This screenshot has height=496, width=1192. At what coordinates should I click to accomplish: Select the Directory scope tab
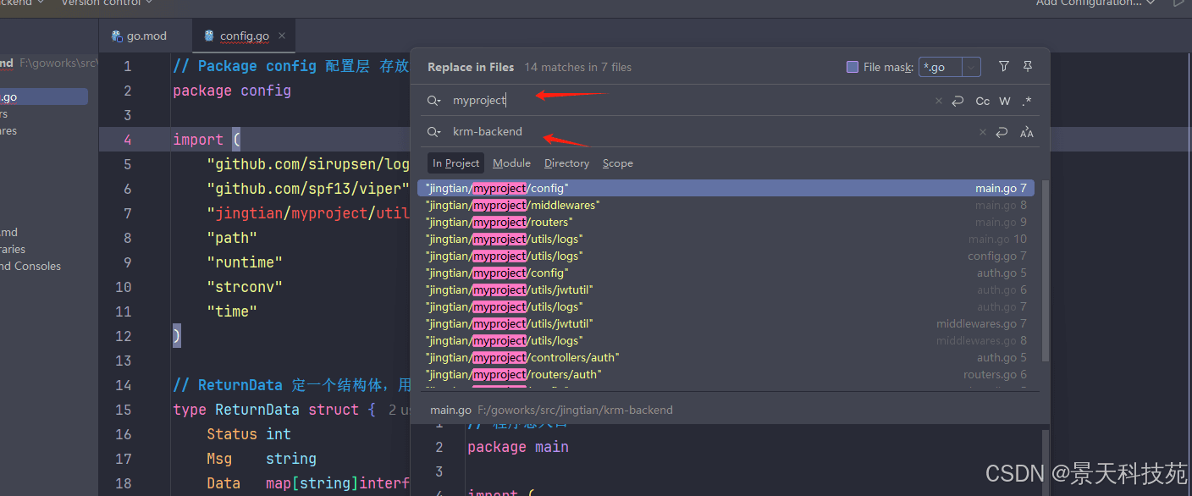click(x=566, y=163)
